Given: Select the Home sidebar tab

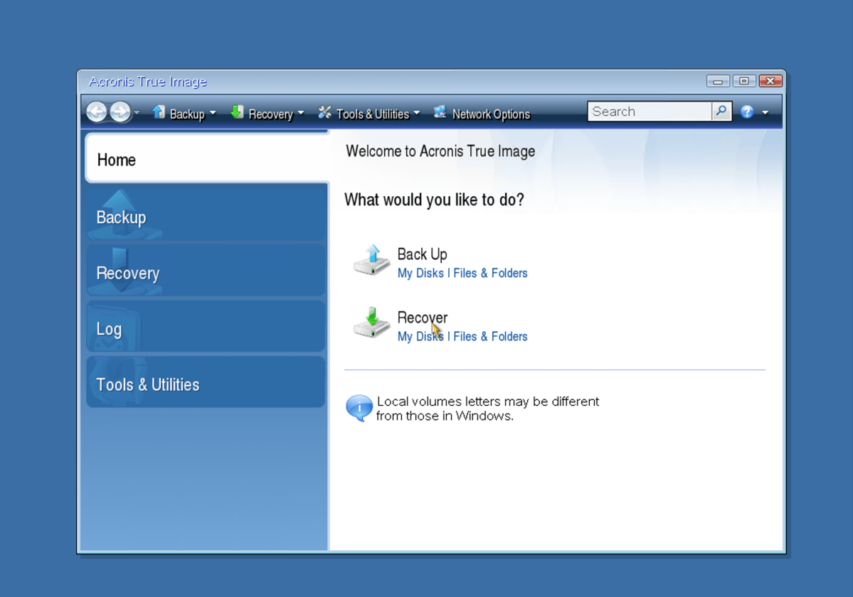Looking at the screenshot, I should [x=207, y=158].
